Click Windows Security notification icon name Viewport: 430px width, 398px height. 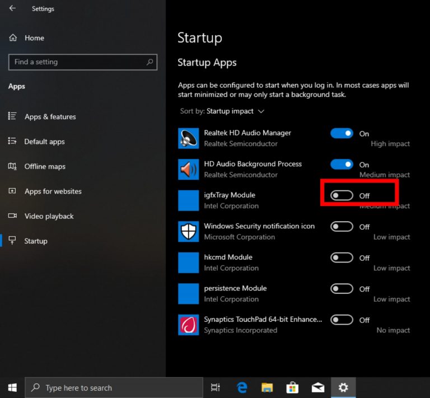(259, 226)
